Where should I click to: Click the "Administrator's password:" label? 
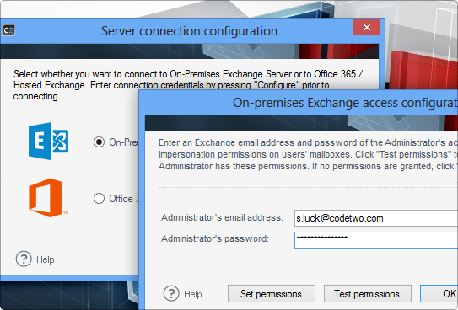215,238
